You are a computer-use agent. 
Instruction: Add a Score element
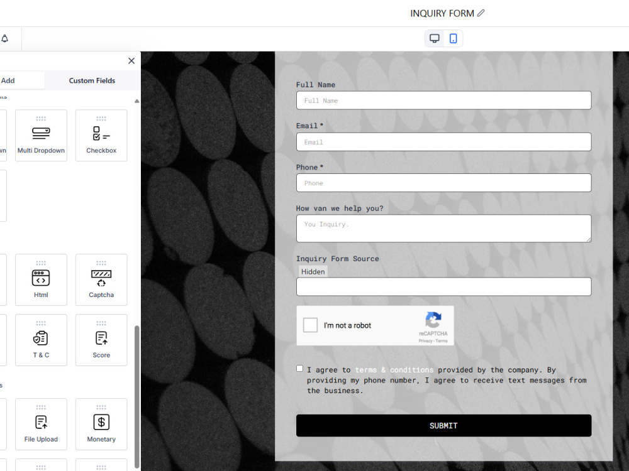click(101, 340)
